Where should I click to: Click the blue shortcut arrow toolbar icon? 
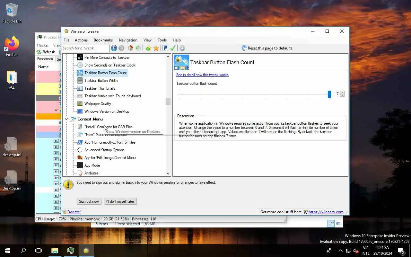[165, 48]
